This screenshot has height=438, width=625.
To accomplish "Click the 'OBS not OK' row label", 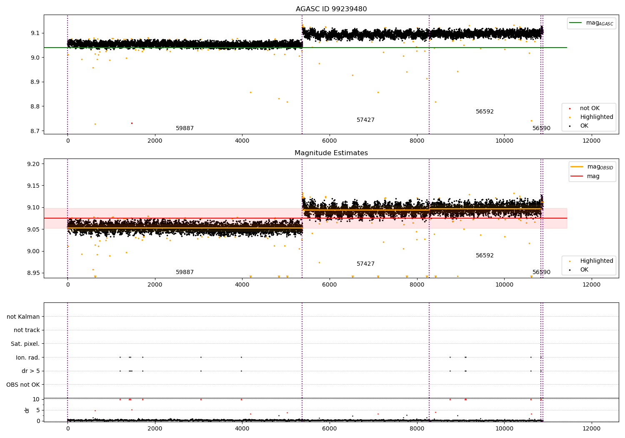I will (23, 385).
